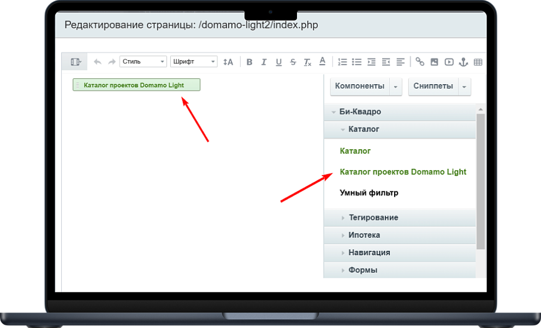This screenshot has width=541, height=328.
Task: Open the Компоненты panel
Action: (360, 86)
